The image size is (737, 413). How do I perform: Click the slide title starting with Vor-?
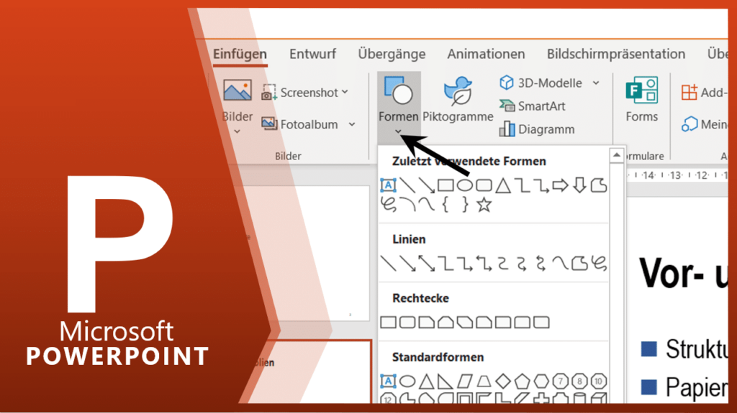[684, 274]
